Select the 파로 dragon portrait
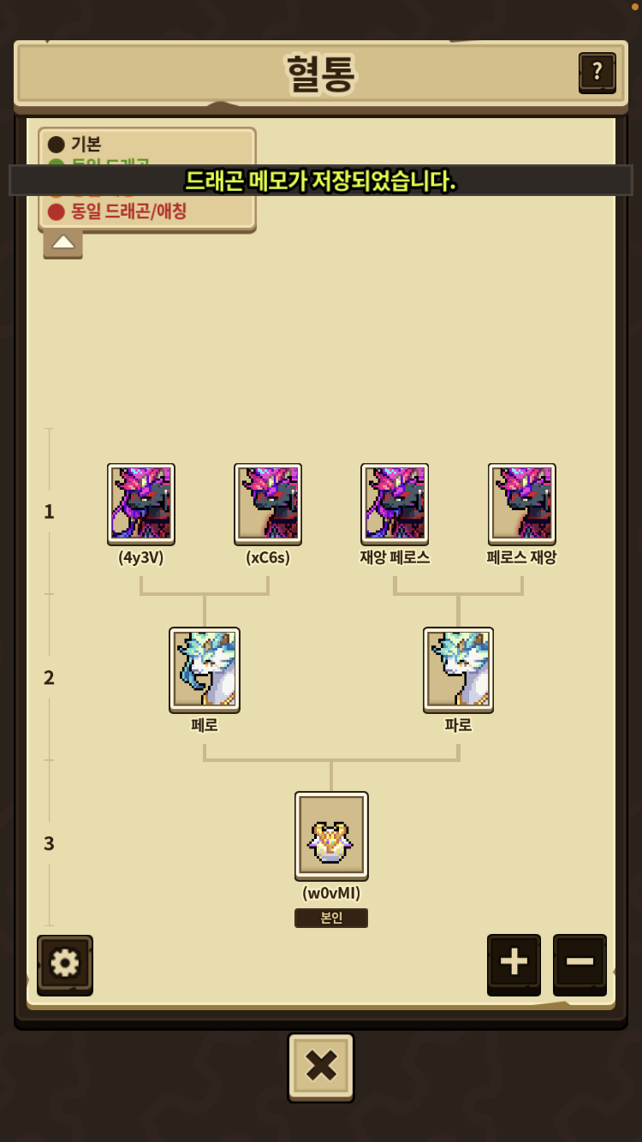642x1142 pixels. pos(458,669)
